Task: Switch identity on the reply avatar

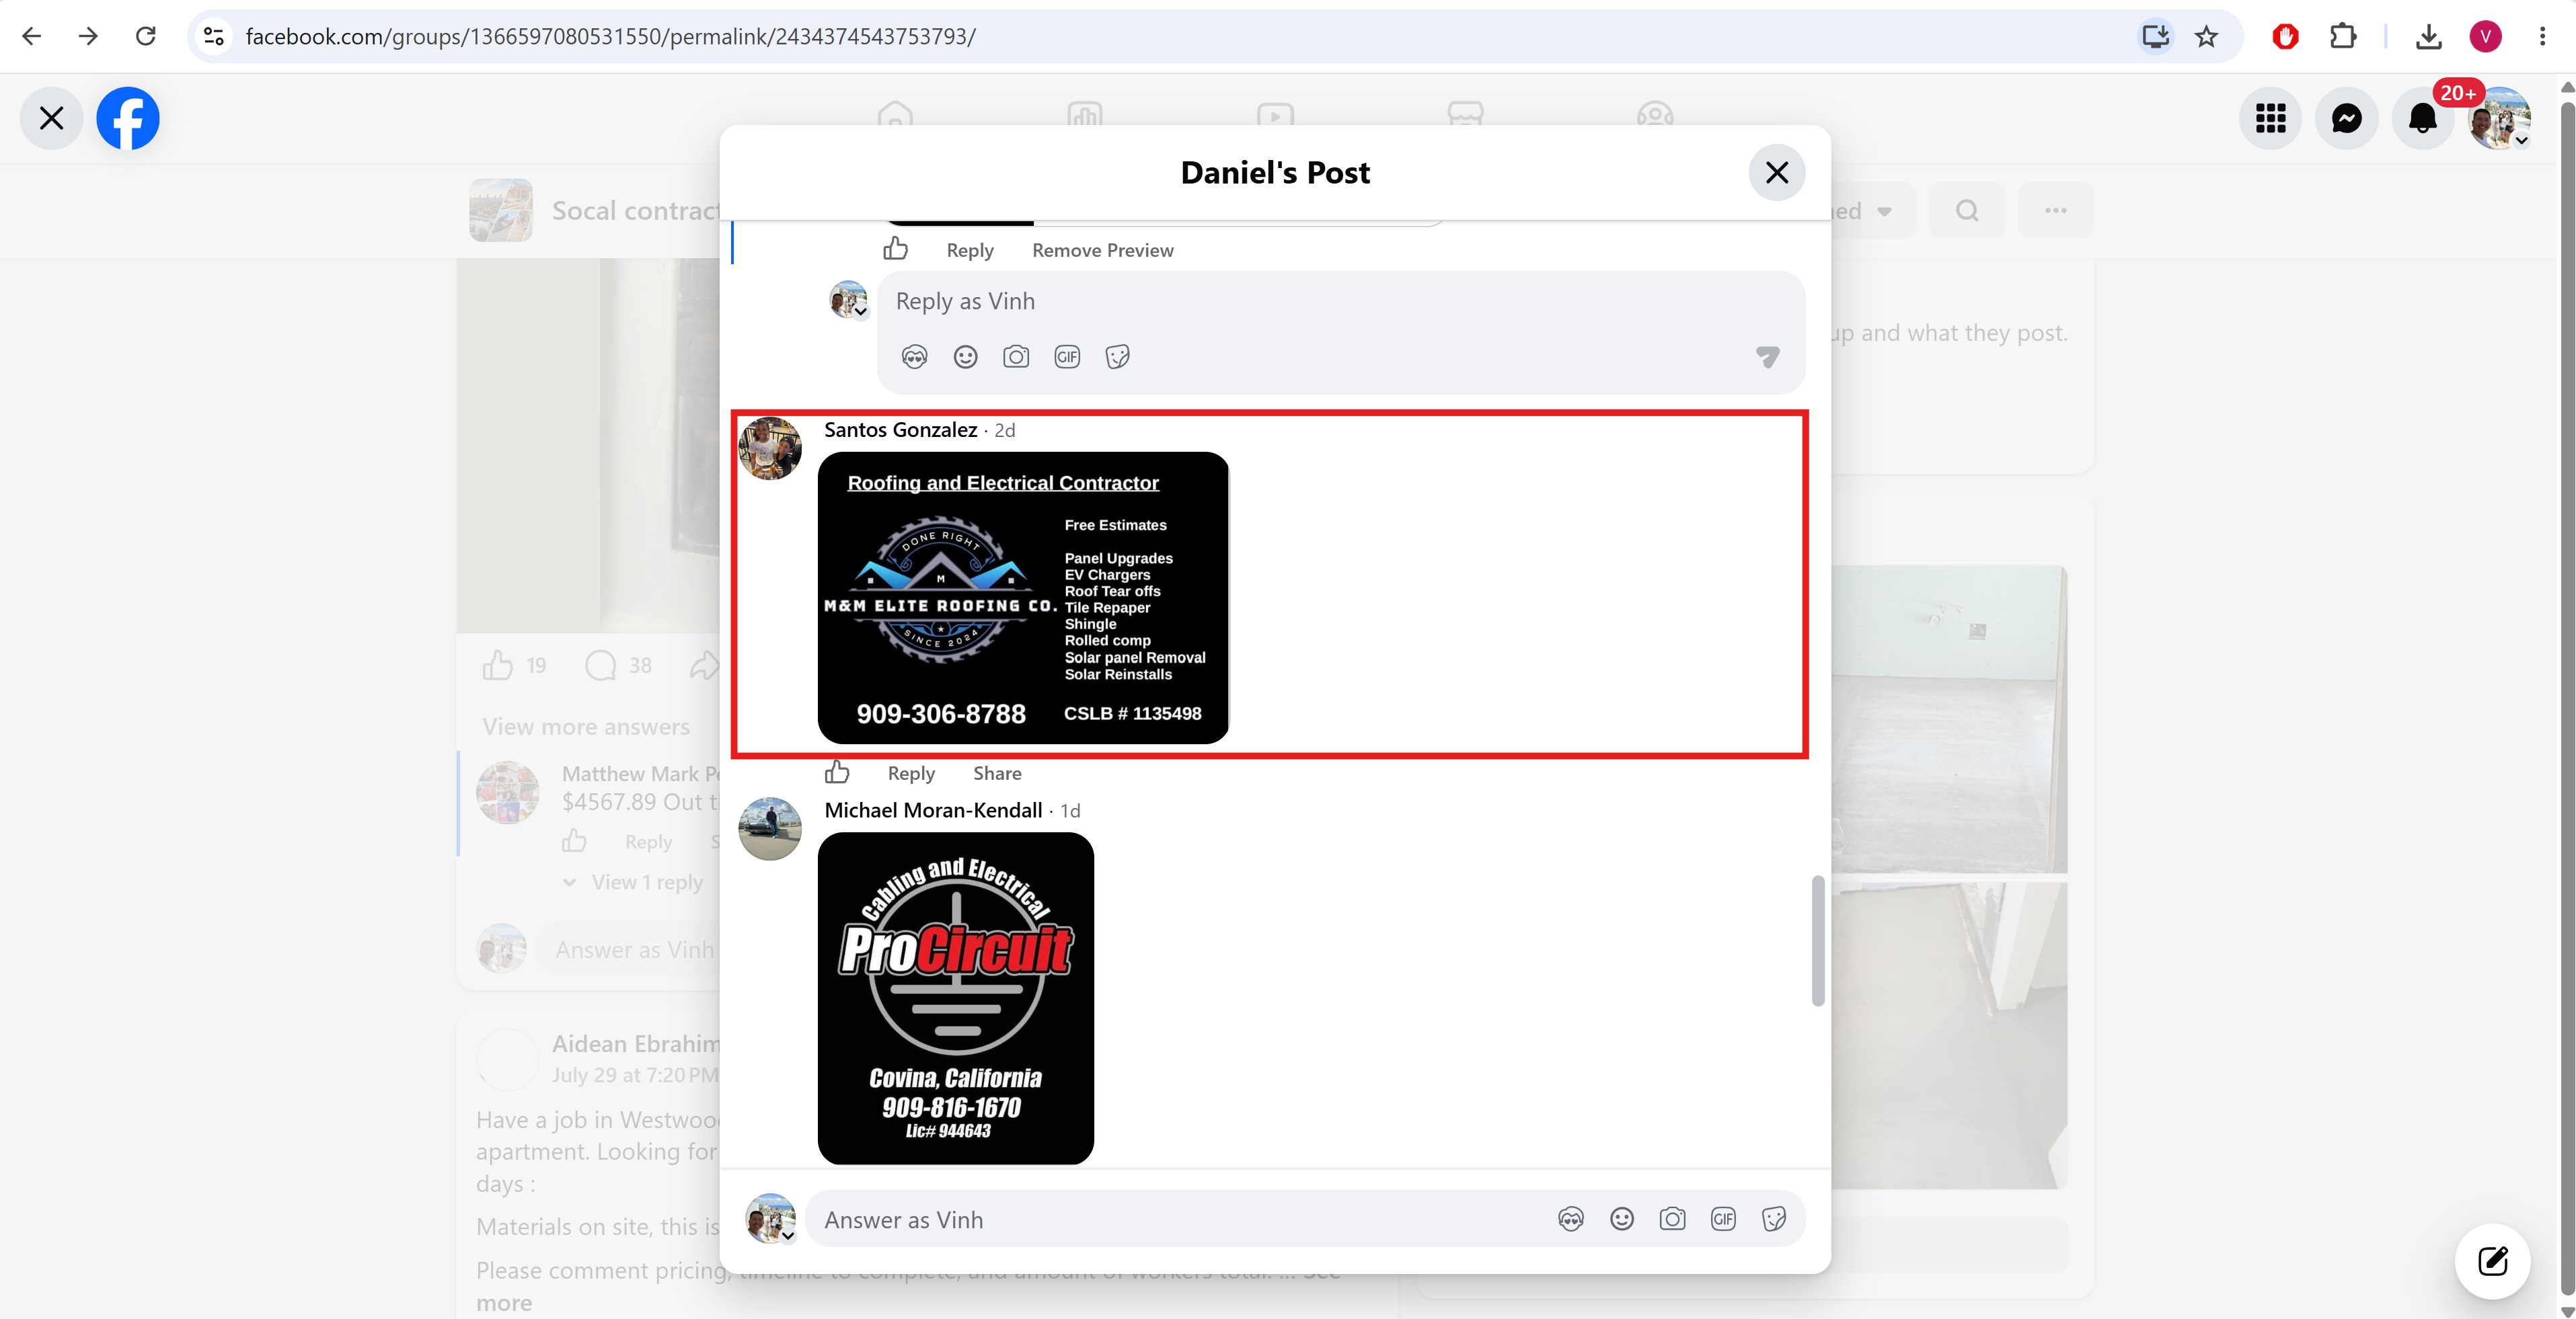Action: [x=848, y=298]
